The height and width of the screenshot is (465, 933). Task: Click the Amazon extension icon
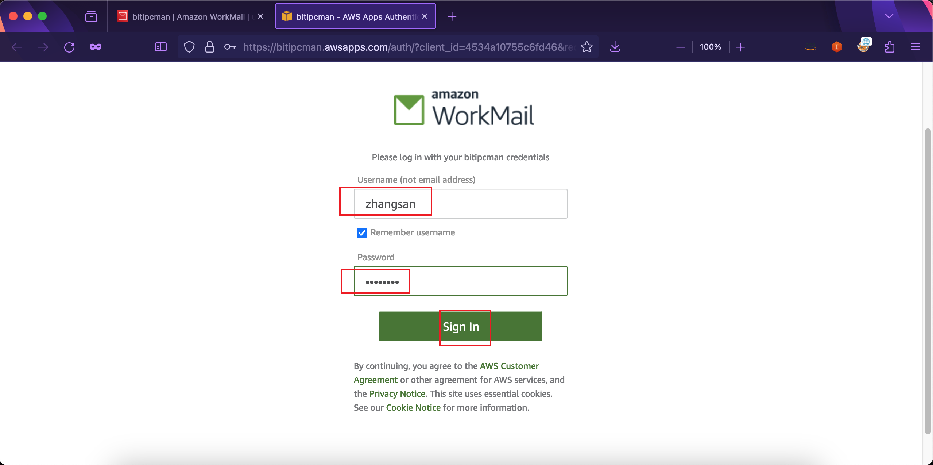(810, 47)
